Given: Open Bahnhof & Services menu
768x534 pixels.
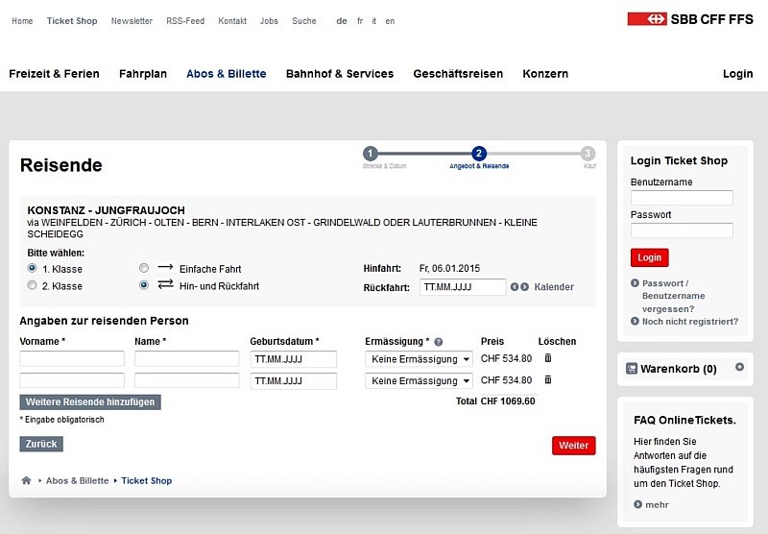Looking at the screenshot, I should (x=340, y=74).
